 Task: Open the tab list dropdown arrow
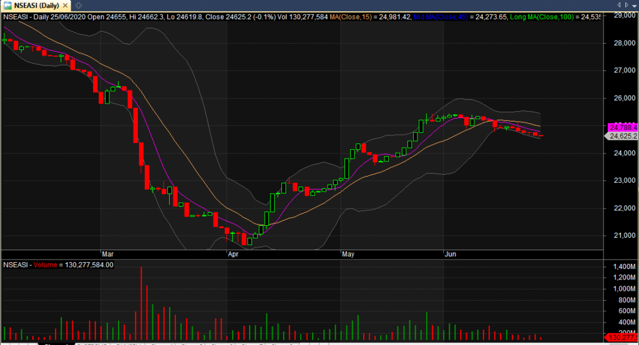click(x=633, y=5)
